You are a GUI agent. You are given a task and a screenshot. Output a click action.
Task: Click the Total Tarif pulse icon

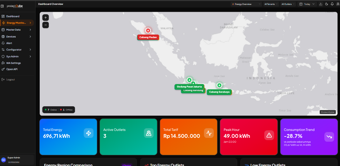coord(209,133)
